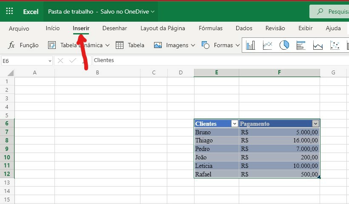Viewport: 349px width, 204px height.
Task: Open the Arquivo menu
Action: click(19, 28)
